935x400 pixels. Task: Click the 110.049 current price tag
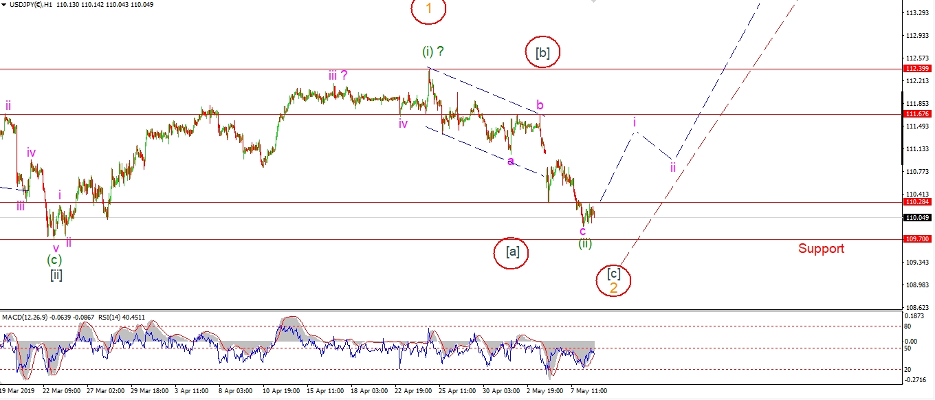(x=918, y=217)
